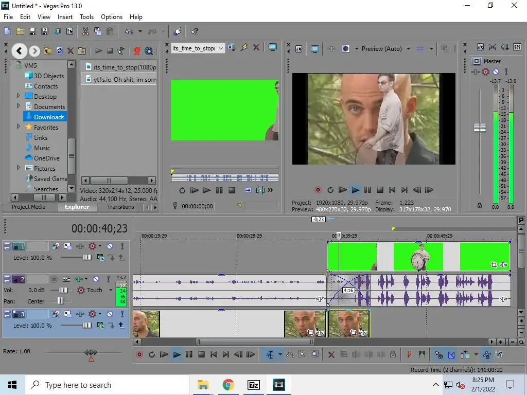Open the Tools menu
Viewport: 527px width, 395px height.
(x=86, y=17)
